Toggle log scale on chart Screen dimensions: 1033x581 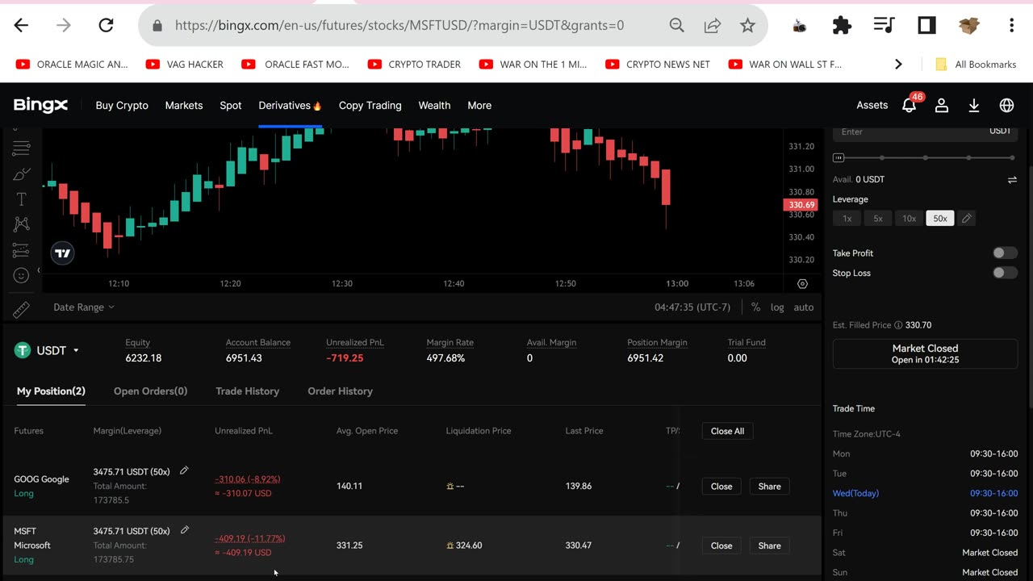coord(777,307)
